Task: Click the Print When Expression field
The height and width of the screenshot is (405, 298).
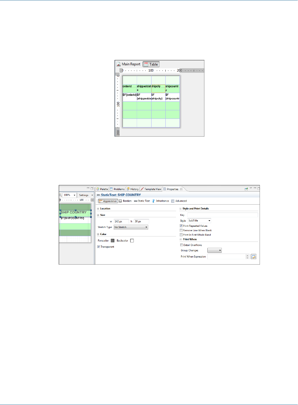Action: [x=227, y=257]
